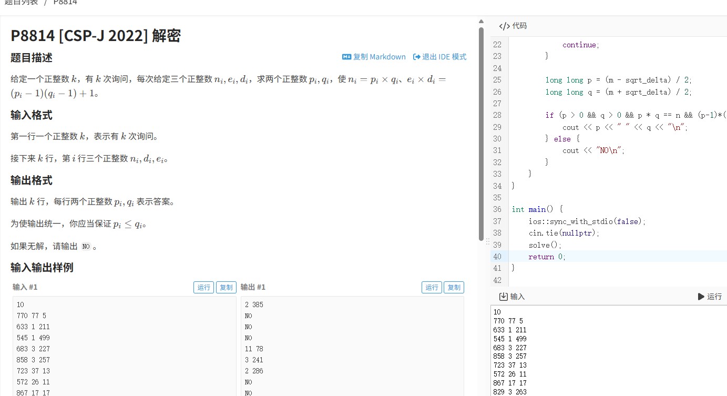Open the 题目列表 breadcrumb link
The width and height of the screenshot is (727, 396).
pos(21,2)
